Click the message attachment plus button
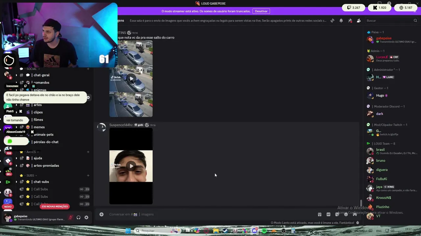The image size is (421, 236). pyautogui.click(x=102, y=214)
